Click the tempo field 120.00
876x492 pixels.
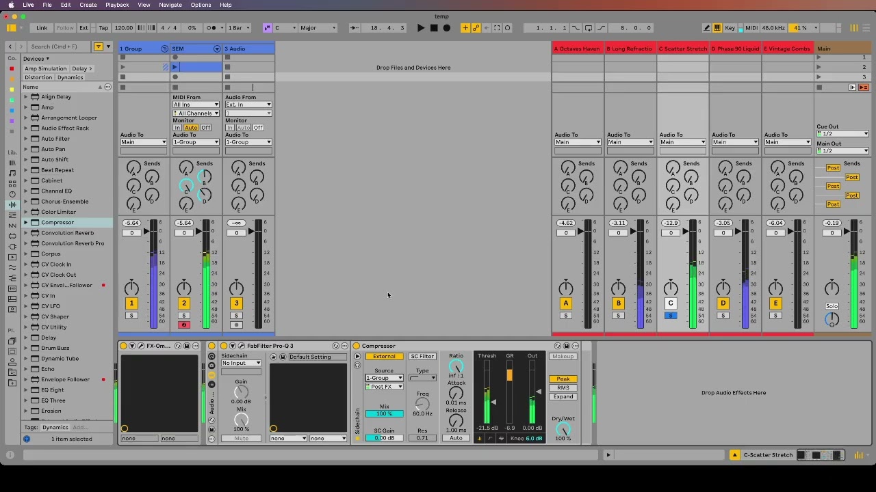pyautogui.click(x=123, y=28)
